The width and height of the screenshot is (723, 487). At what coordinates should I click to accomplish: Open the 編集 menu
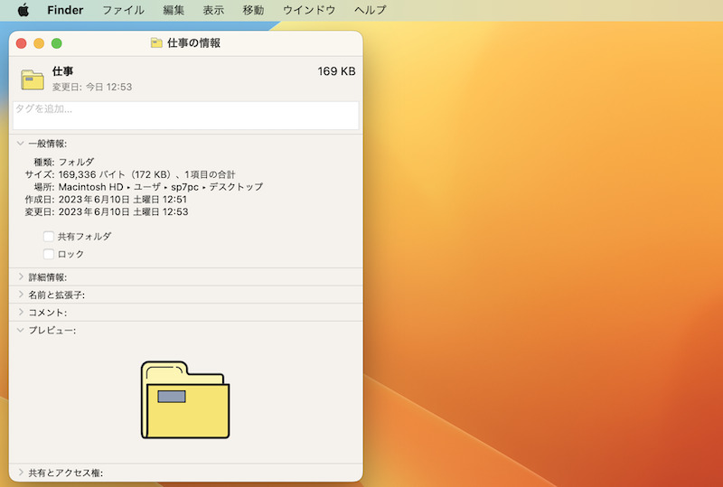click(x=174, y=10)
